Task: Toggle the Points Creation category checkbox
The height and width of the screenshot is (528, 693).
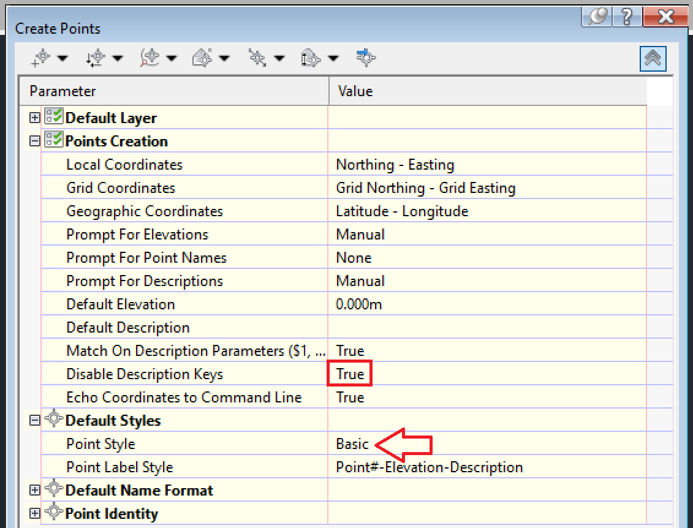Action: point(54,140)
